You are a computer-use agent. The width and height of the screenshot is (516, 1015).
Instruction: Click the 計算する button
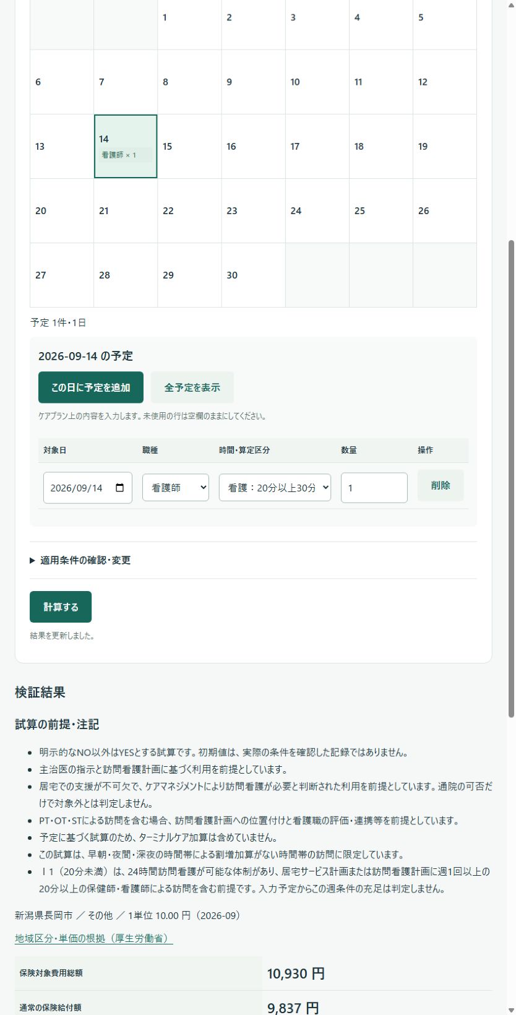tap(61, 607)
